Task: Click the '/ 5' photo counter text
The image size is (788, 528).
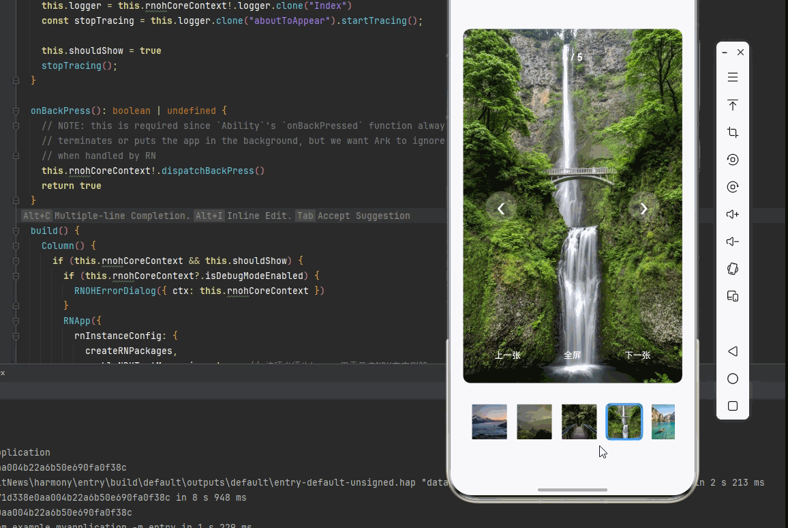Action: (577, 57)
